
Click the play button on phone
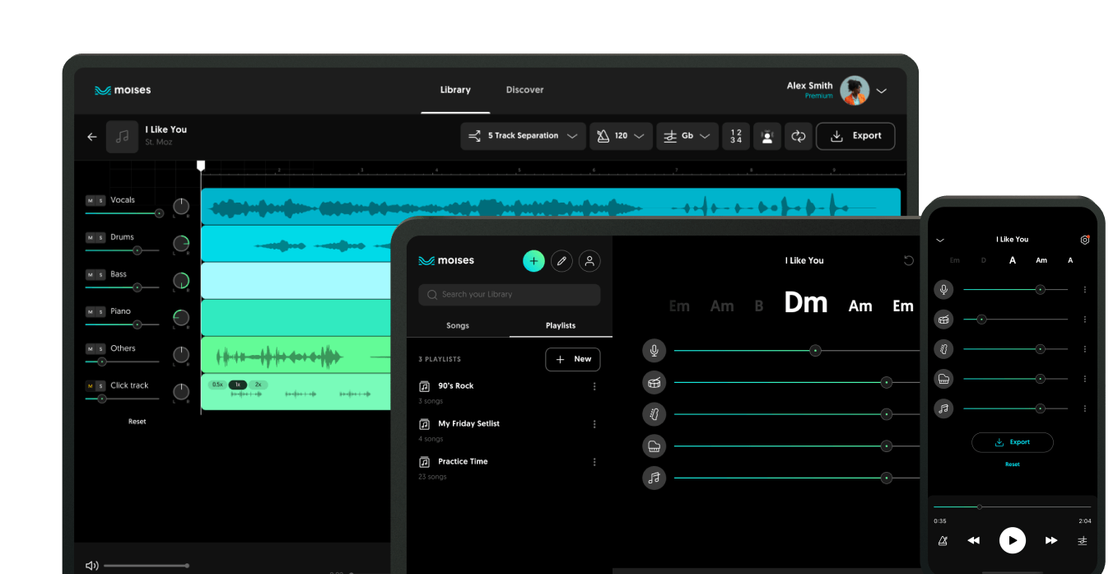click(1013, 540)
